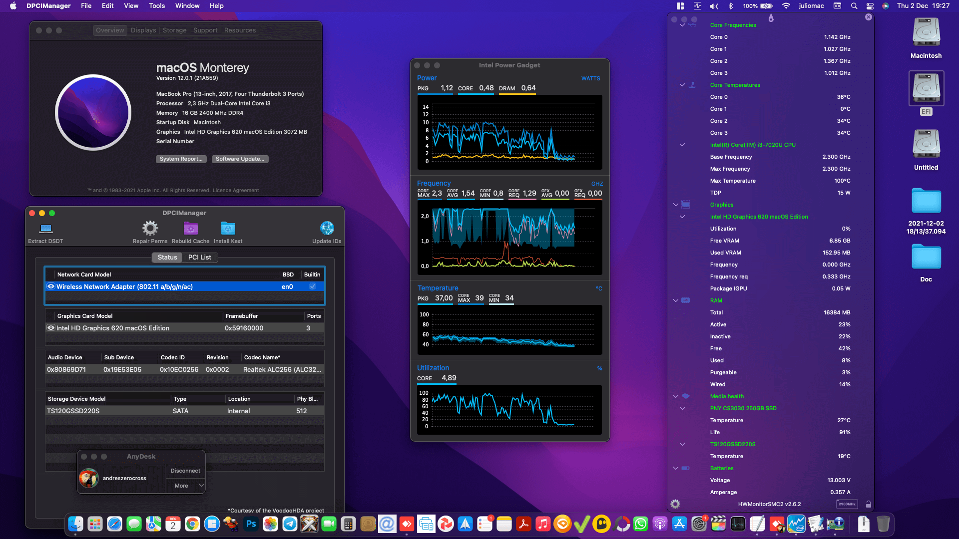Open WhatsApp in the Dock
This screenshot has height=539, width=959.
(x=640, y=524)
